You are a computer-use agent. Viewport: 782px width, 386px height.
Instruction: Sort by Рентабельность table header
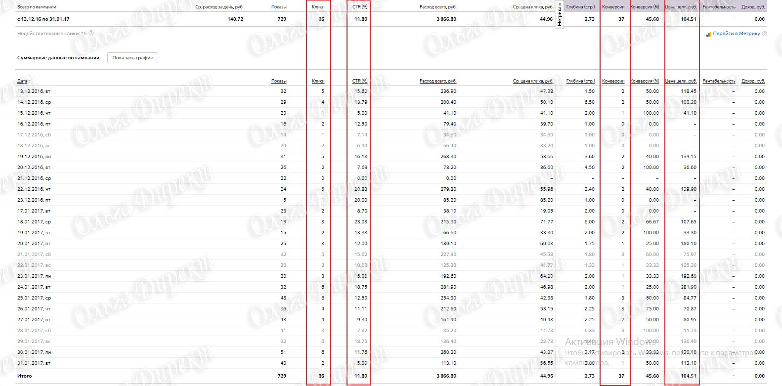[719, 81]
